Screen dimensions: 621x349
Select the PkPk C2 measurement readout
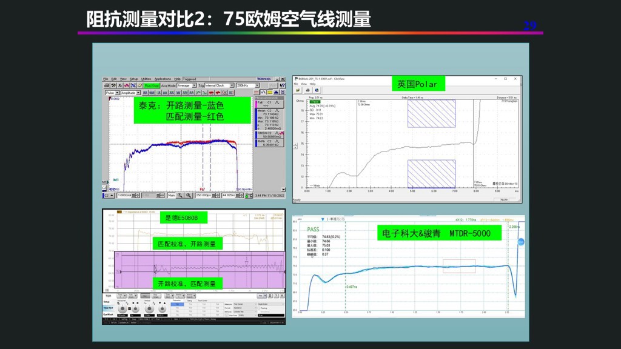tap(270, 143)
